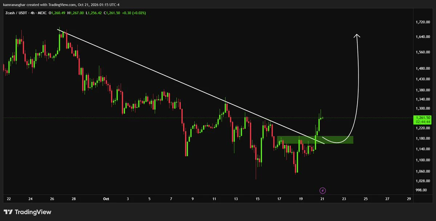Click date 28 on the time axis

click(x=74, y=199)
